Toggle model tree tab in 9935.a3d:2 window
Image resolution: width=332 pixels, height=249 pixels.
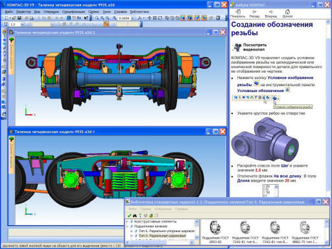tap(12, 56)
